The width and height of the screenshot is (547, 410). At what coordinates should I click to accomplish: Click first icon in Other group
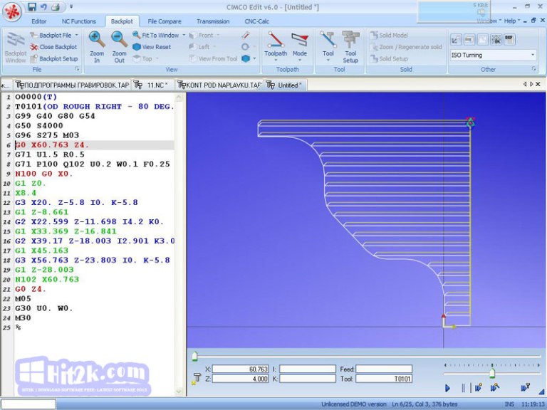coord(456,40)
